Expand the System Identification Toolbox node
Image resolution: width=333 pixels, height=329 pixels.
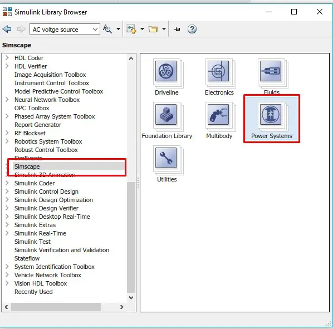pyautogui.click(x=7, y=267)
